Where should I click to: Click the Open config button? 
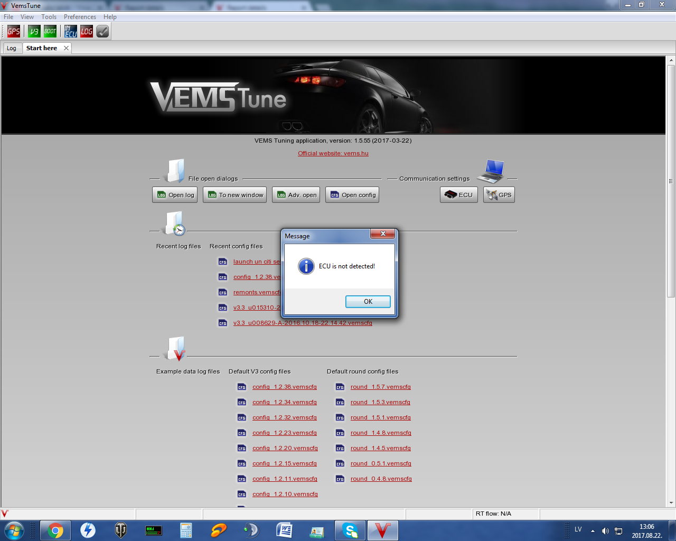pos(352,195)
